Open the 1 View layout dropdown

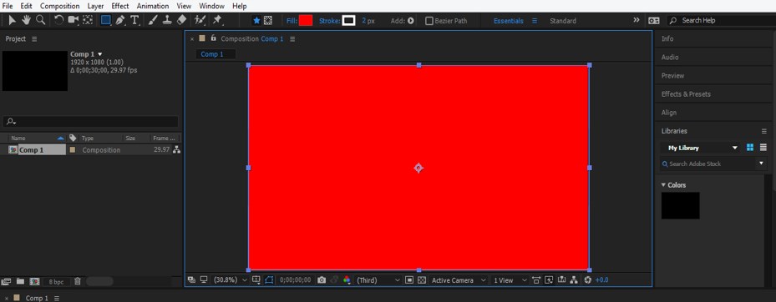(x=510, y=280)
